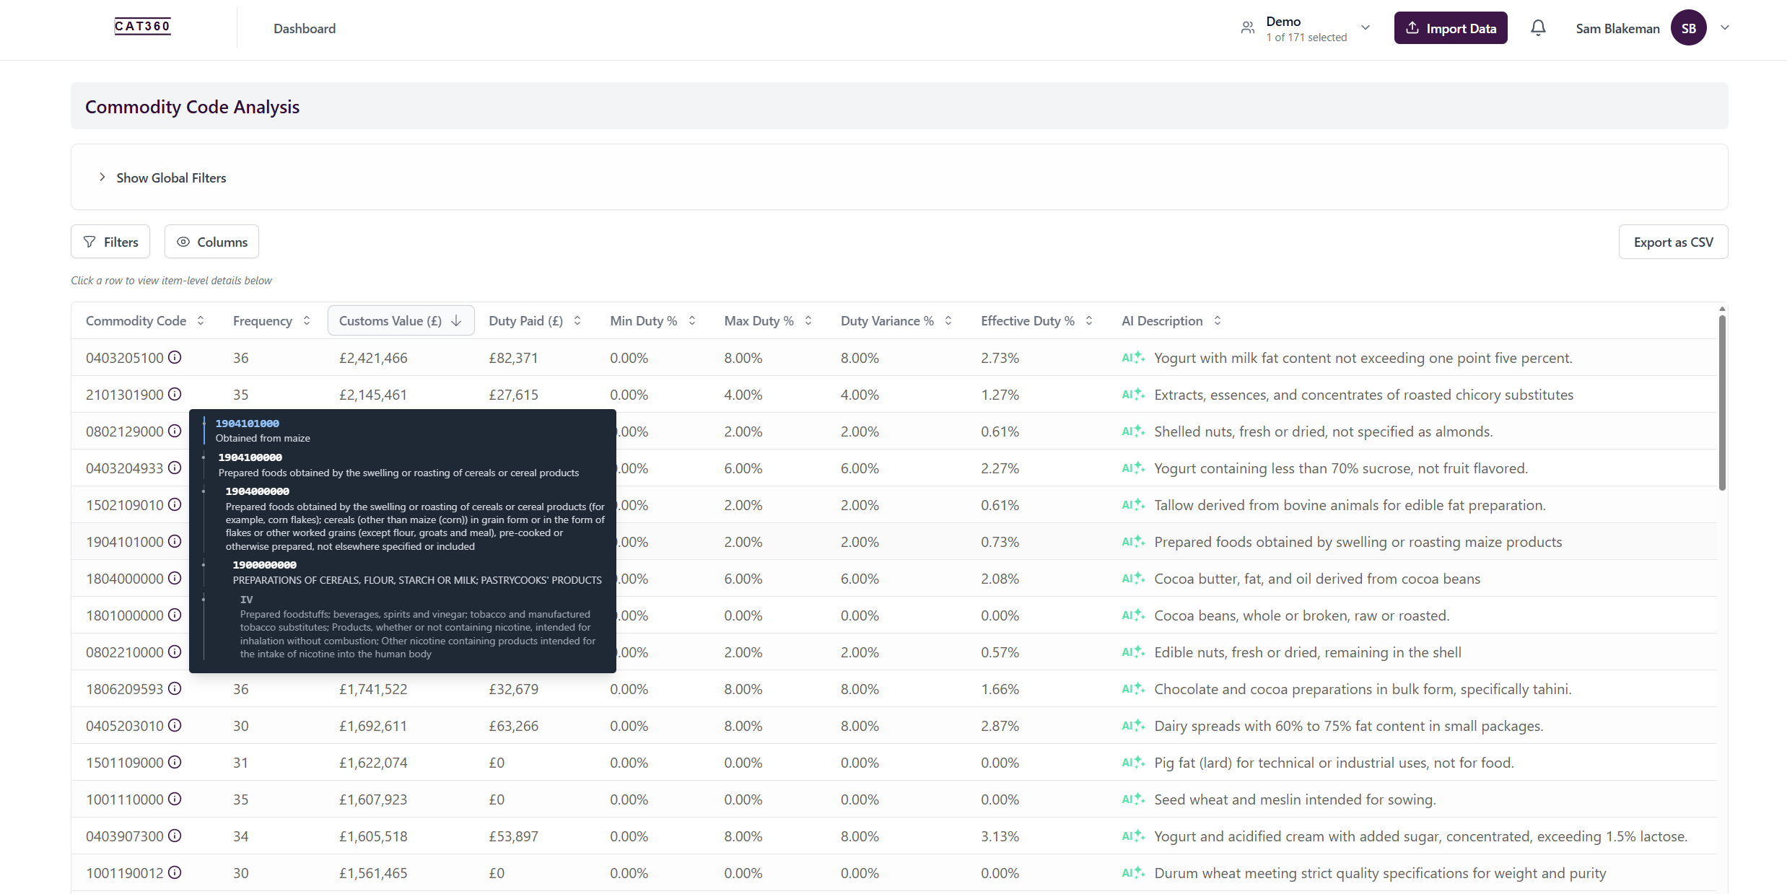Viewport: 1787px width, 894px height.
Task: Click info icon next to 1804000000
Action: tap(175, 578)
